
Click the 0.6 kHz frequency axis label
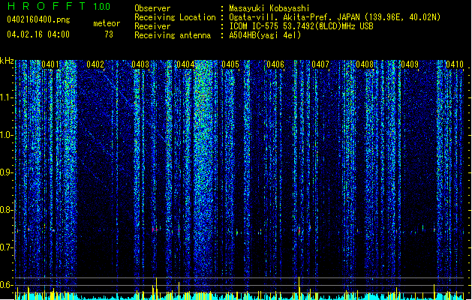(x=7, y=285)
